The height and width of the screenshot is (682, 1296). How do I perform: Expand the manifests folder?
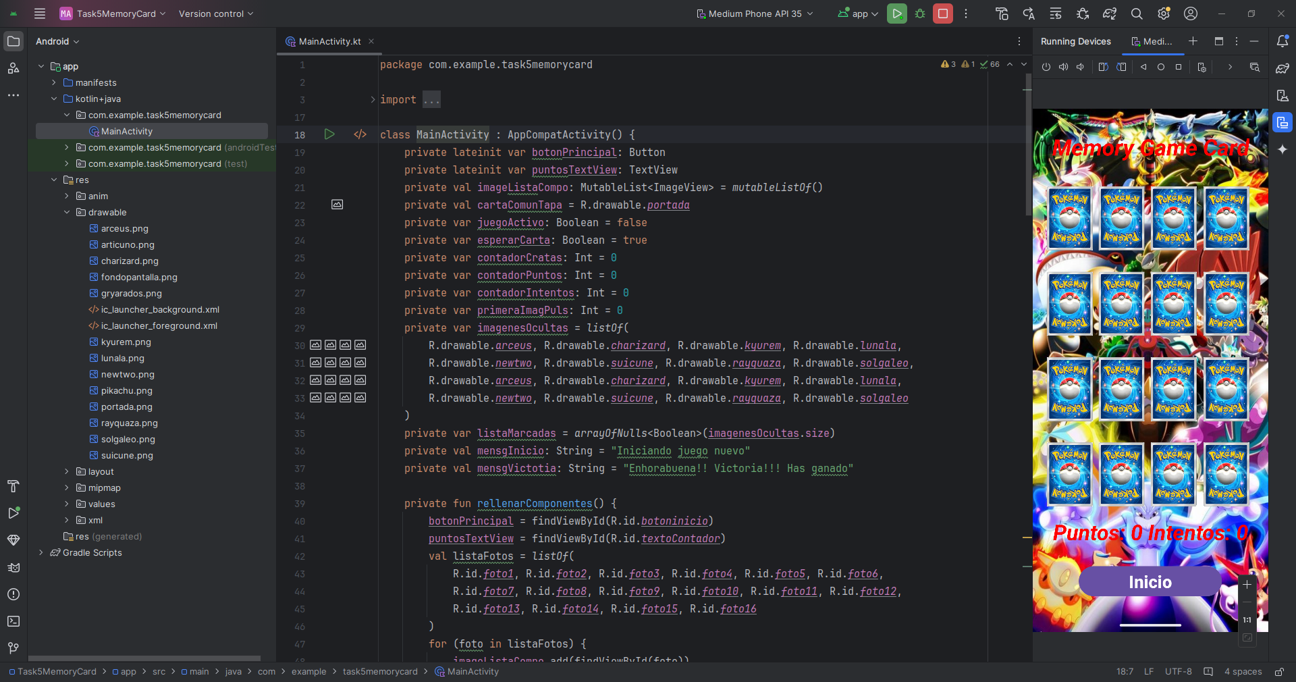54,82
